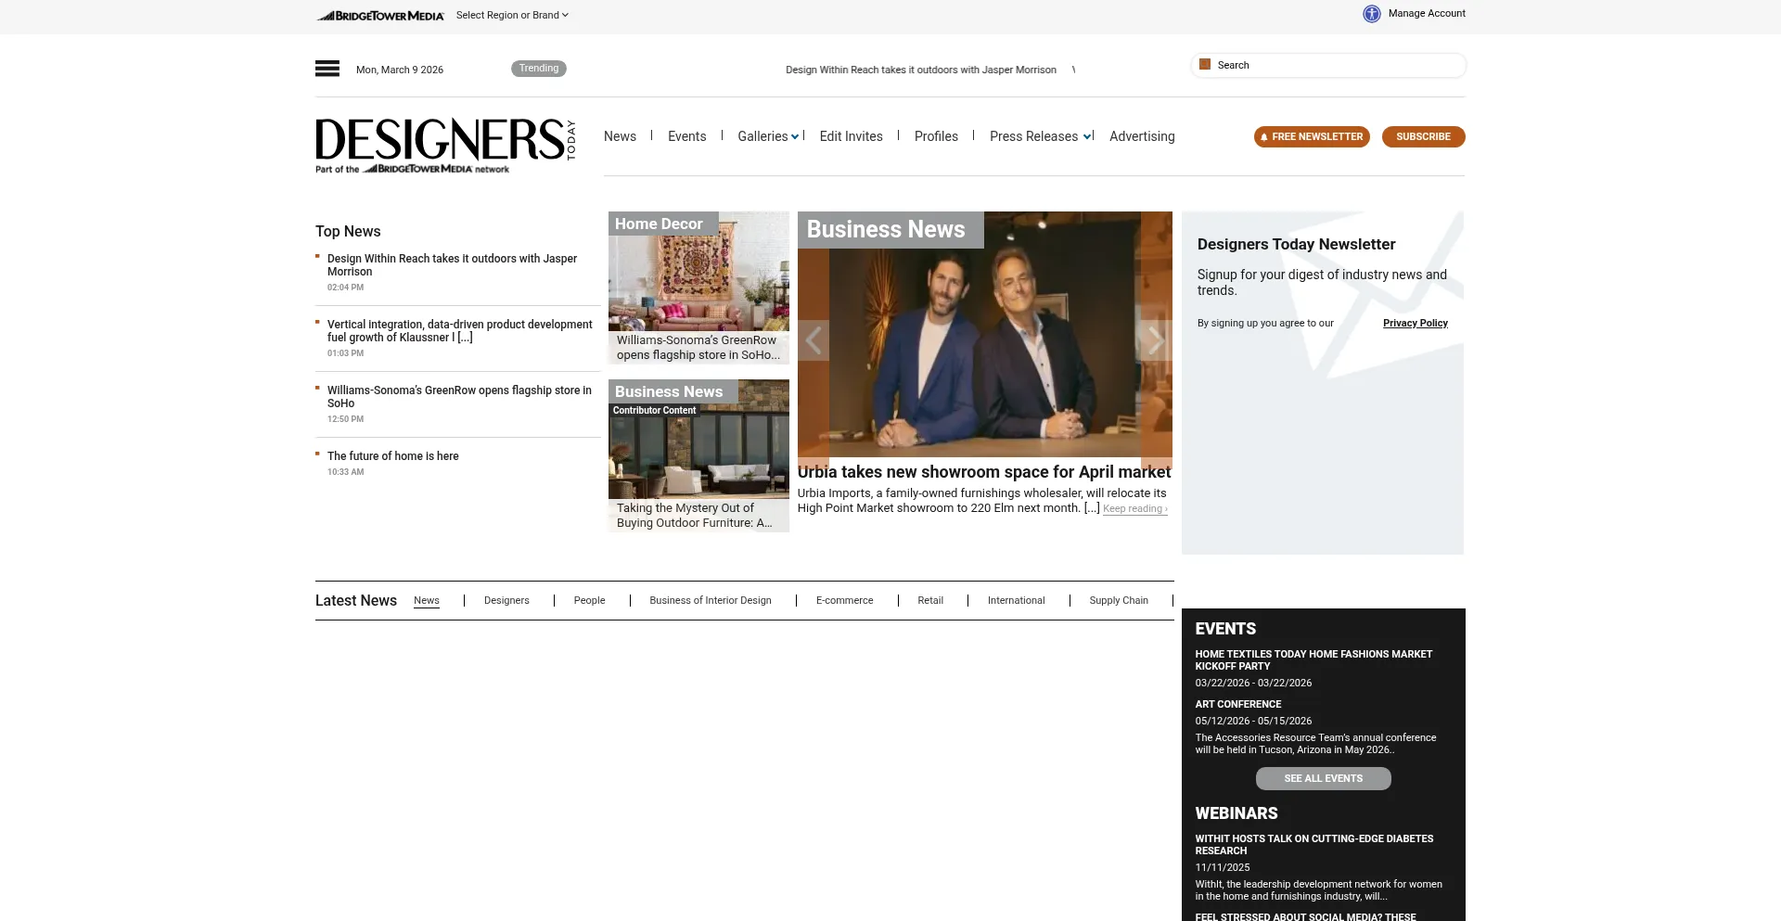1781x921 pixels.
Task: Click the accessibility icon beside Manage Account
Action: (1371, 14)
